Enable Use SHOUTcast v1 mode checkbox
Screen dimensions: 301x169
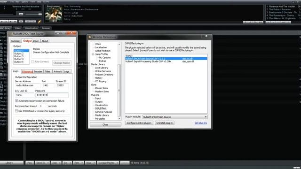tap(16, 111)
